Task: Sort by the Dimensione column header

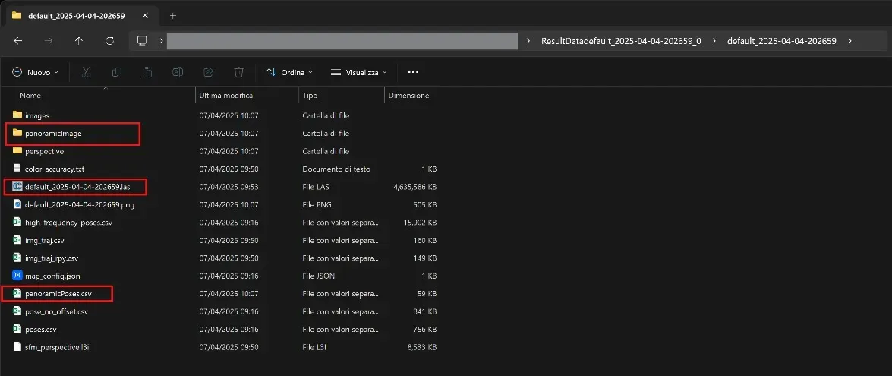Action: click(x=408, y=96)
